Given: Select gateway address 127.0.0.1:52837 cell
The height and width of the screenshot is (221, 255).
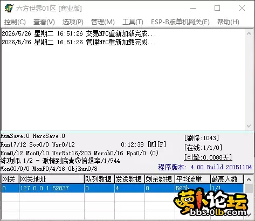Looking at the screenshot, I should [52, 188].
